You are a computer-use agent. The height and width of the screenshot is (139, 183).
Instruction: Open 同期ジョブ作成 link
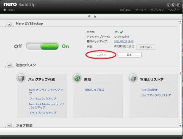95,90
